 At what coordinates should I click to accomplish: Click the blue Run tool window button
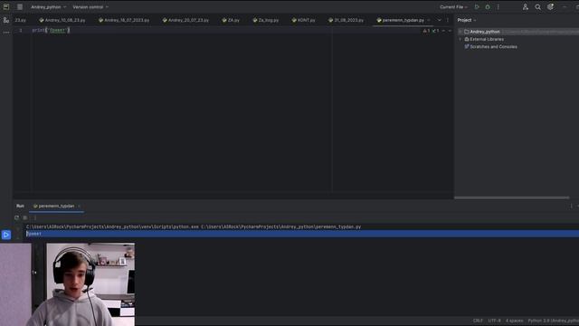(6, 235)
